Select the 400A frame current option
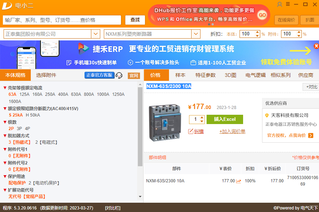The image size is (319, 212). point(63,94)
